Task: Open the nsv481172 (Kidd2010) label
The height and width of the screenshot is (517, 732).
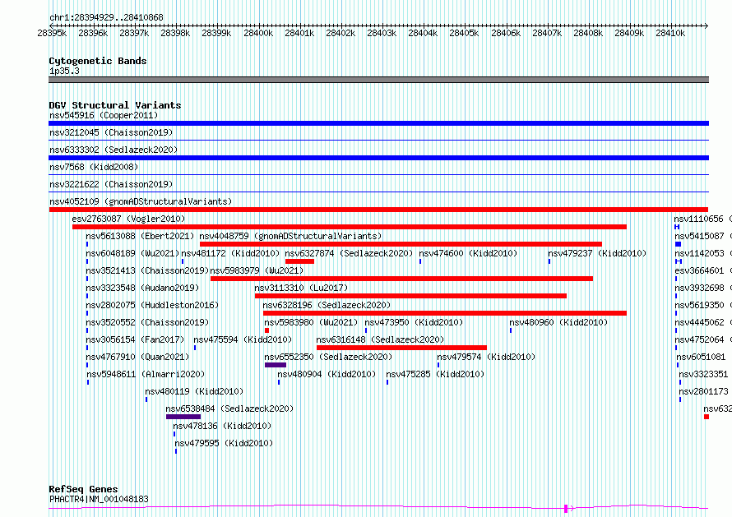Action: point(230,253)
